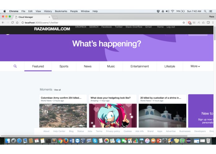Select the Featured tab
Image resolution: width=216 pixels, height=154 pixels.
coord(38,66)
